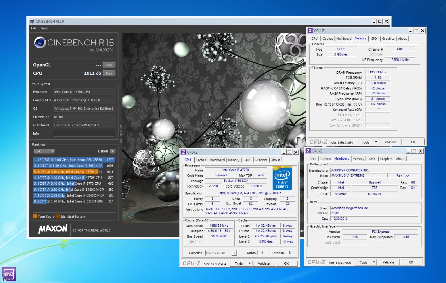446x283 pixels.
Task: Select the i7-3720QM ranking row
Action: (74, 189)
